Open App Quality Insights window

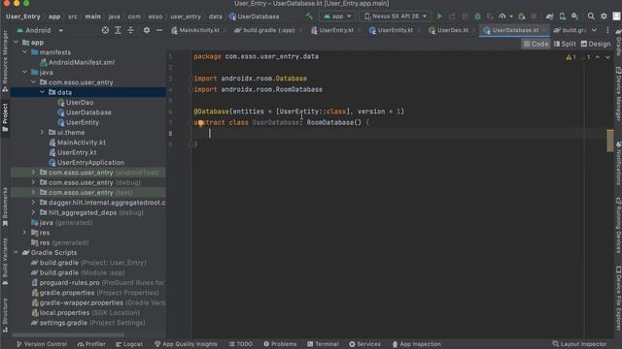point(186,344)
